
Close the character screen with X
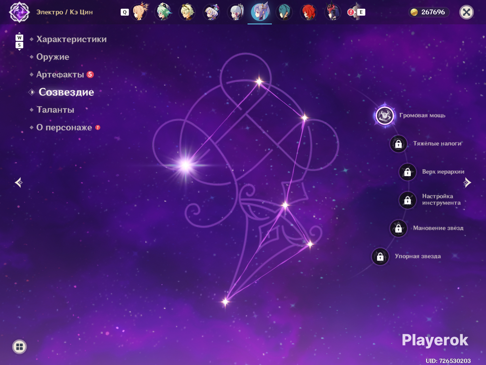point(467,12)
